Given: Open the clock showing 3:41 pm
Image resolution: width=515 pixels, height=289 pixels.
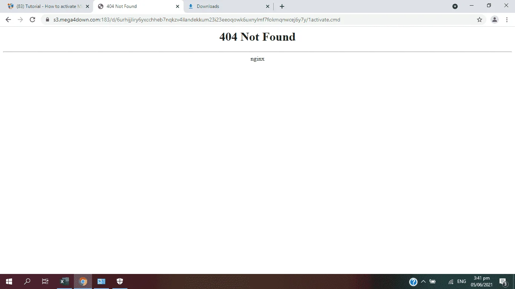Looking at the screenshot, I should point(481,281).
